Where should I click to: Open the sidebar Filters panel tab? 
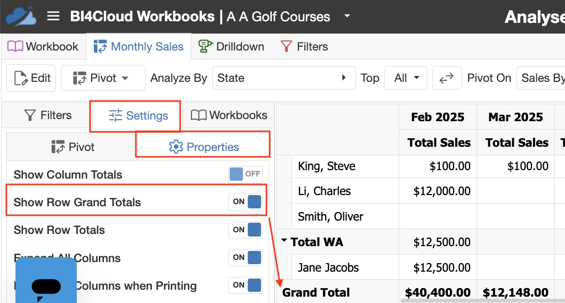click(47, 115)
